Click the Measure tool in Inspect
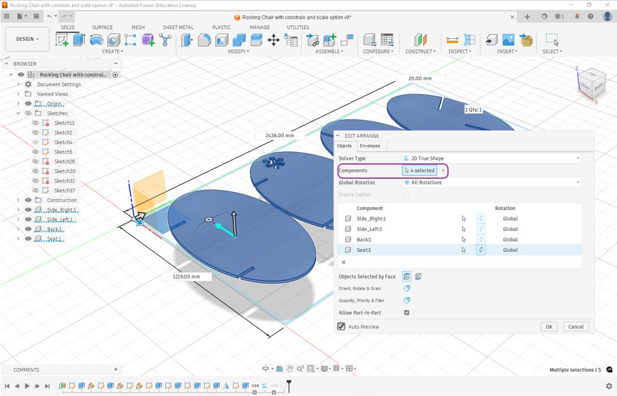Screen dimensions: 617x396 452,40
